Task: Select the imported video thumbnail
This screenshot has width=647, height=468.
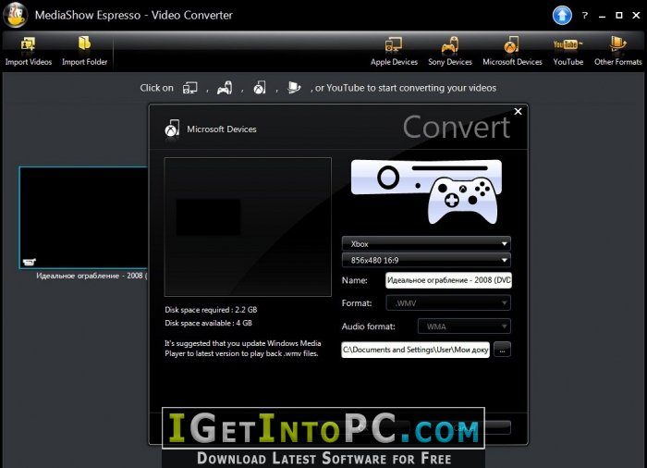Action: [83, 217]
